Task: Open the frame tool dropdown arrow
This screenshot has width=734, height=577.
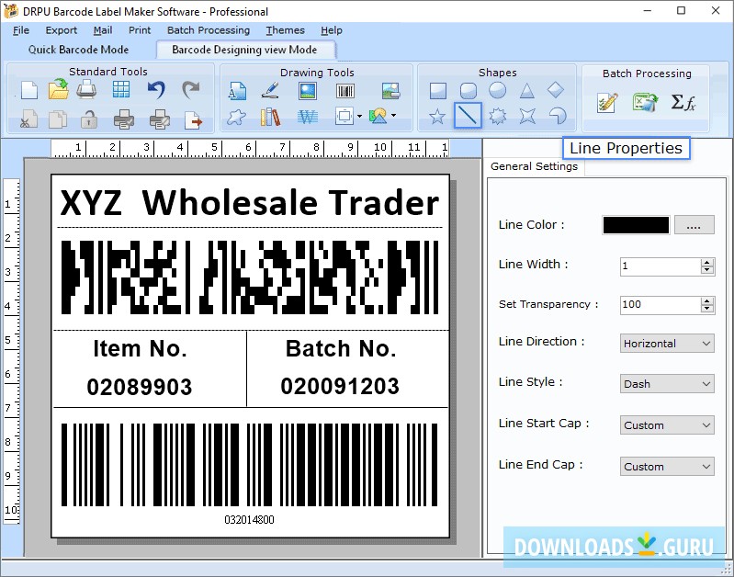Action: pos(359,116)
